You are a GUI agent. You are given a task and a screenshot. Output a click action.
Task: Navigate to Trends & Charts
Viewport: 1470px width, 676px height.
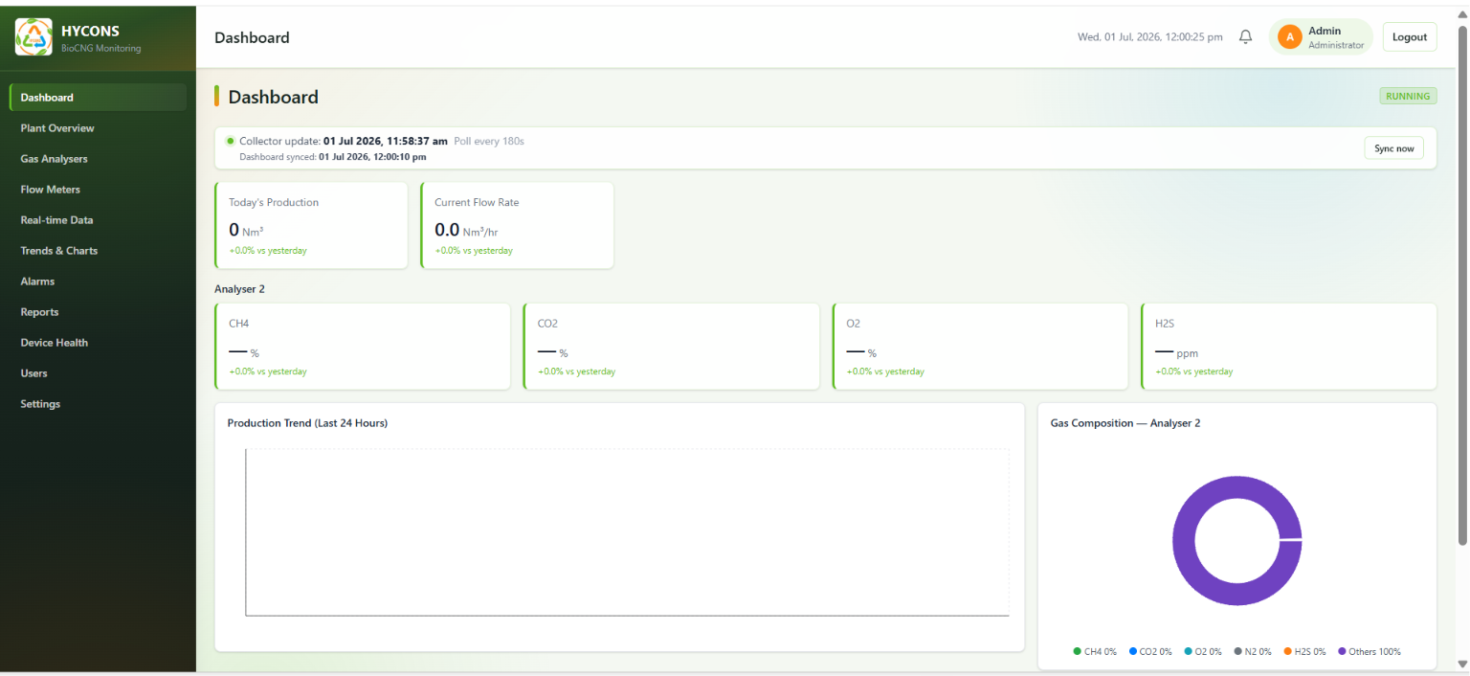[98, 251]
